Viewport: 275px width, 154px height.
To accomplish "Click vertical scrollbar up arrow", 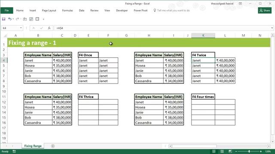I will pos(272,35).
